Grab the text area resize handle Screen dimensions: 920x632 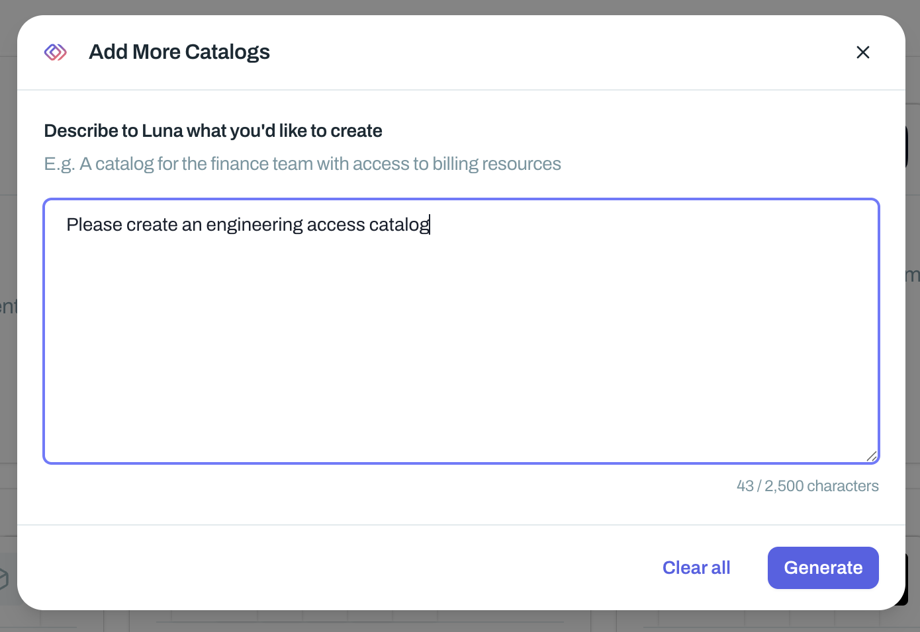(872, 456)
